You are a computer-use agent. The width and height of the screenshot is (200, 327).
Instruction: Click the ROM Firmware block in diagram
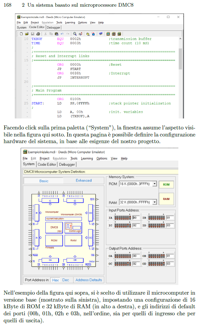tap(54, 241)
